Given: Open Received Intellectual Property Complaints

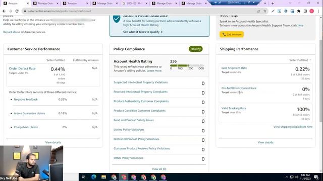Looking at the screenshot, I should click(140, 92).
